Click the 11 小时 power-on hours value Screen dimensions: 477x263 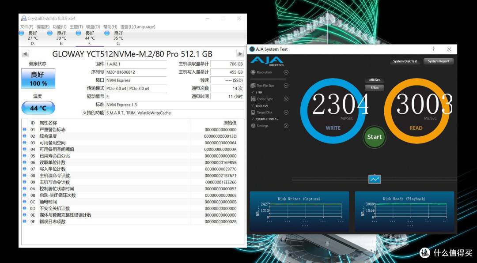227,96
